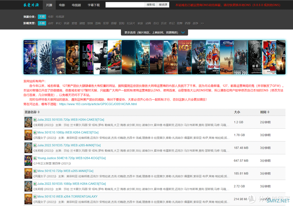Select 不限 in 资源分类 filter
Viewport: 293px width, 206px height.
click(x=42, y=17)
